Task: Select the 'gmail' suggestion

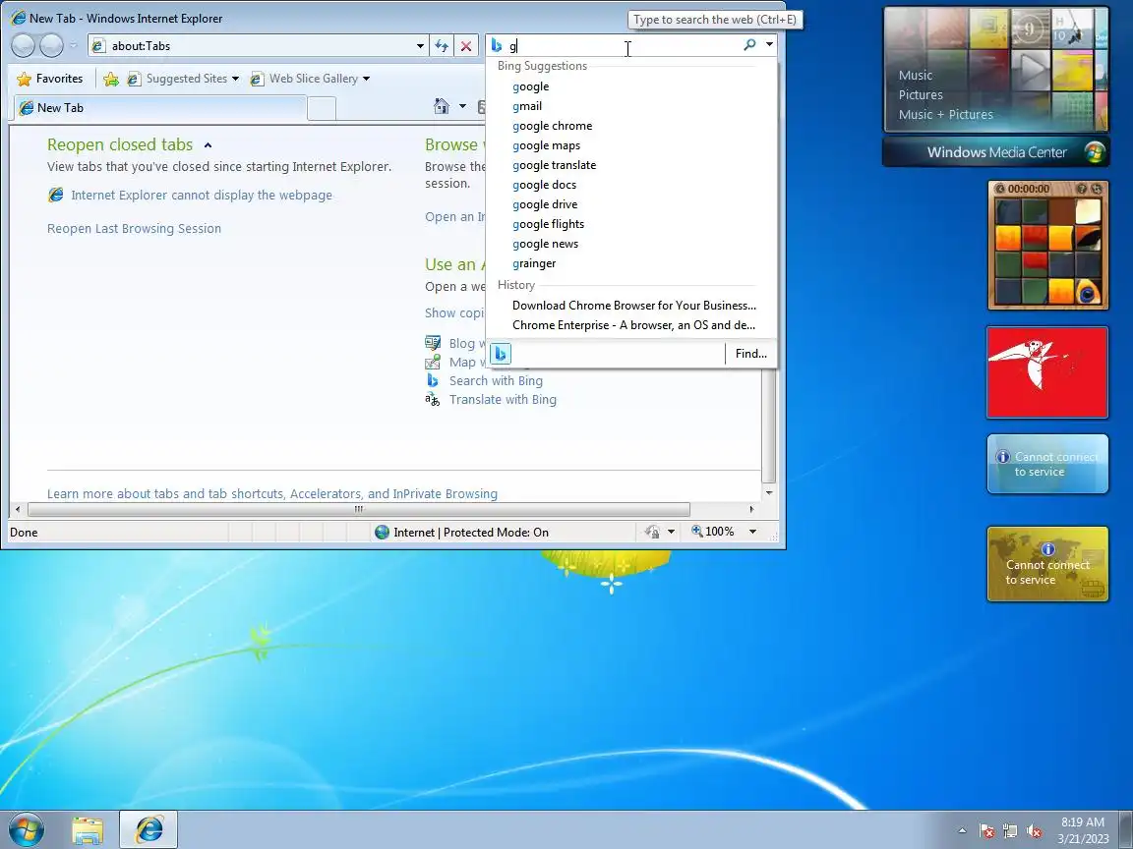Action: tap(527, 106)
